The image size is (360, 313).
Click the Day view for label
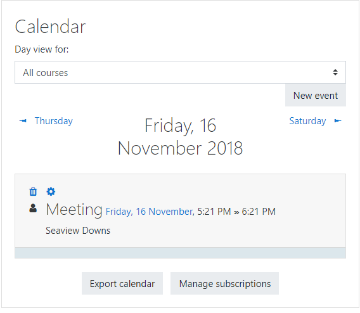pyautogui.click(x=42, y=49)
